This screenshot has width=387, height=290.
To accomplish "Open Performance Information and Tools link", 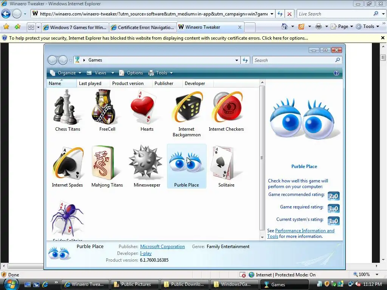I will [x=301, y=233].
